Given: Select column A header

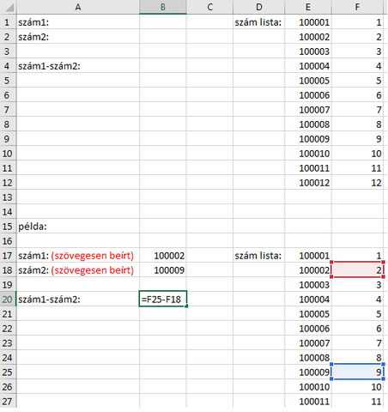Looking at the screenshot, I should [78, 7].
